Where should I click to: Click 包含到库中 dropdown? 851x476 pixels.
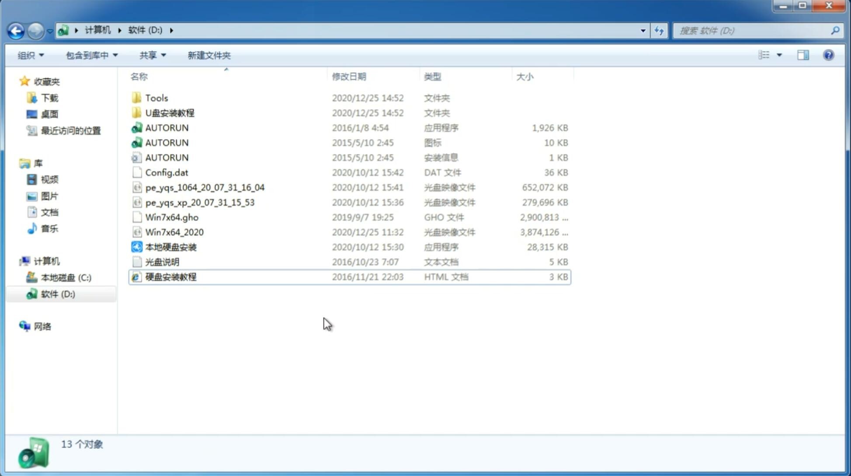coord(91,55)
